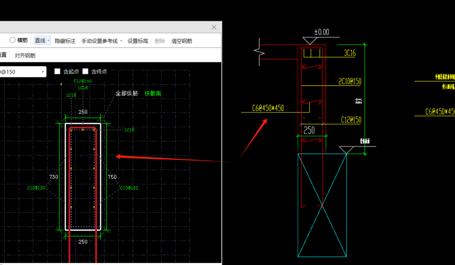This screenshot has width=455, height=265.
Task: Open the 直线 dropdown arrow
Action: [48, 41]
